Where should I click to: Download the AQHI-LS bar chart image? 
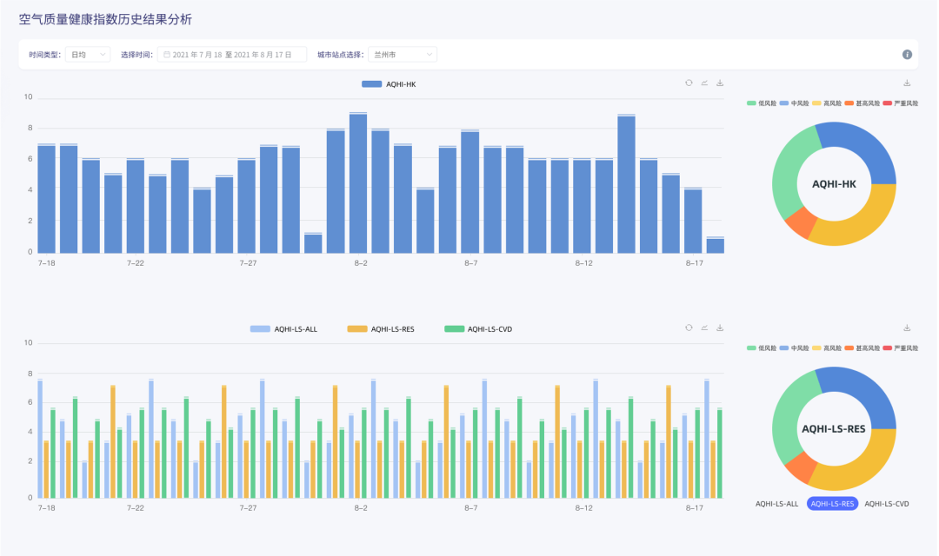pyautogui.click(x=720, y=328)
